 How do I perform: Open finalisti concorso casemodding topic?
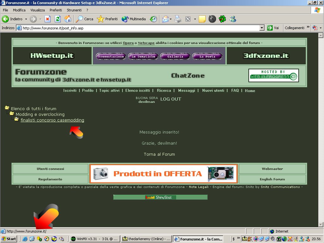click(x=52, y=120)
